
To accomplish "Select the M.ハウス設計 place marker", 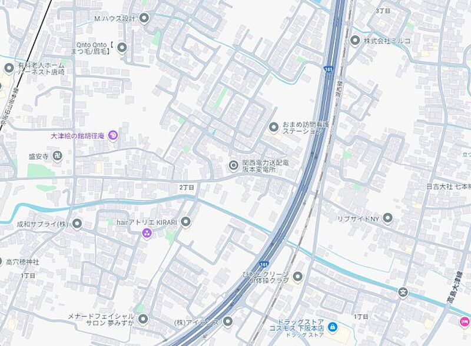I will click(145, 18).
